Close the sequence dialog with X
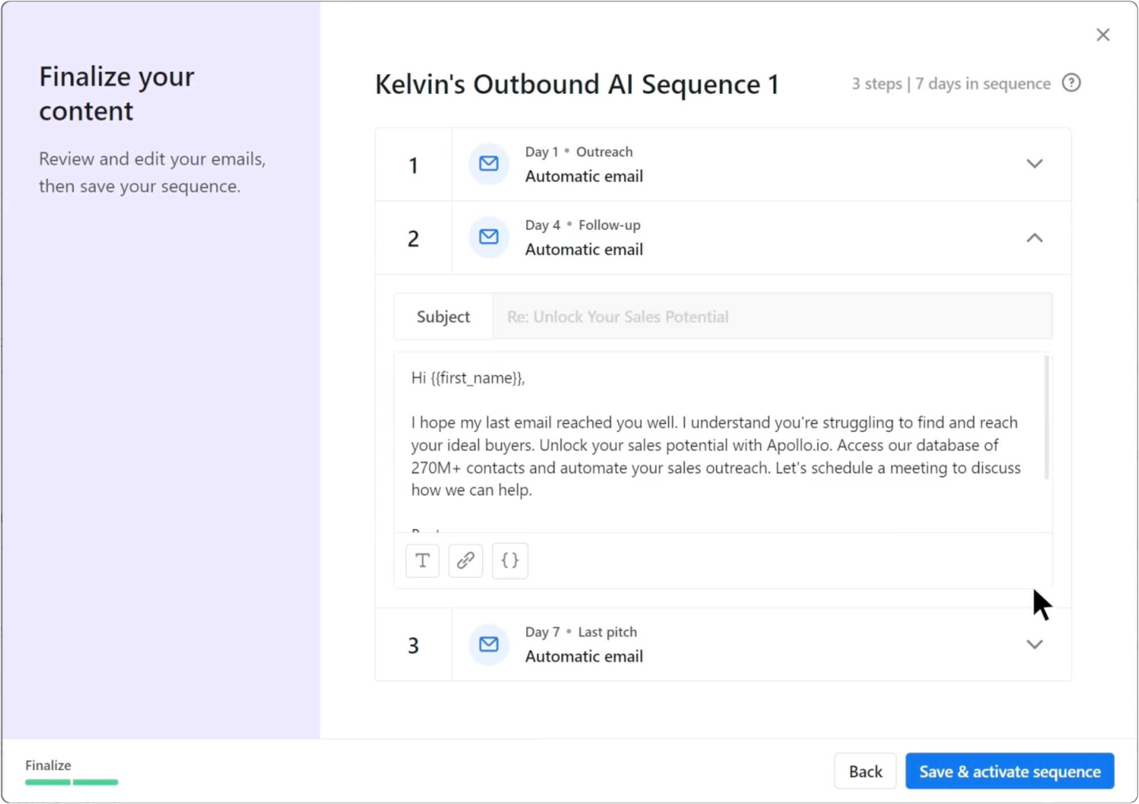The image size is (1139, 804). (1103, 35)
